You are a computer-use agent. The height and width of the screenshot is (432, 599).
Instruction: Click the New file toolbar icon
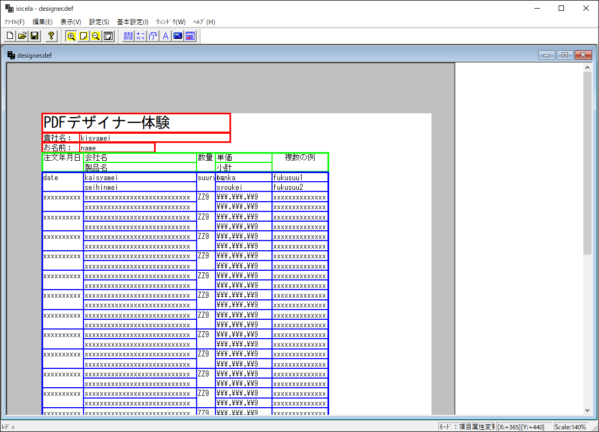(10, 36)
